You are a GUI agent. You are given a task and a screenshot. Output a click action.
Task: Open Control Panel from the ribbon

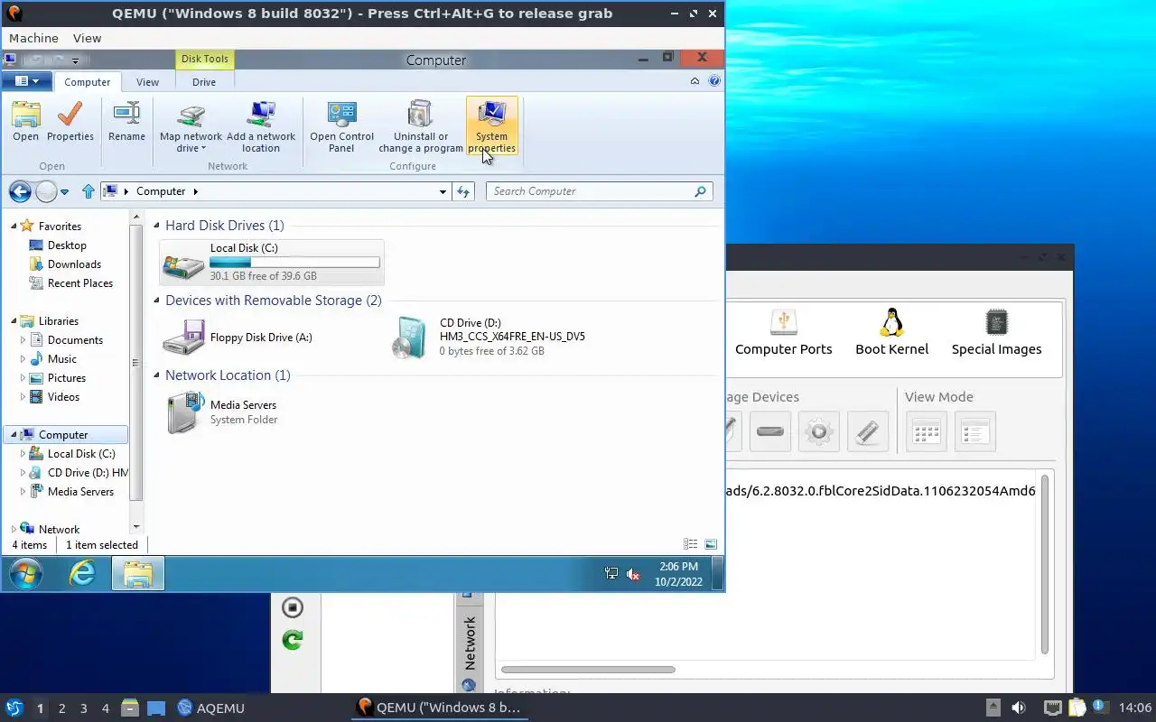(341, 126)
